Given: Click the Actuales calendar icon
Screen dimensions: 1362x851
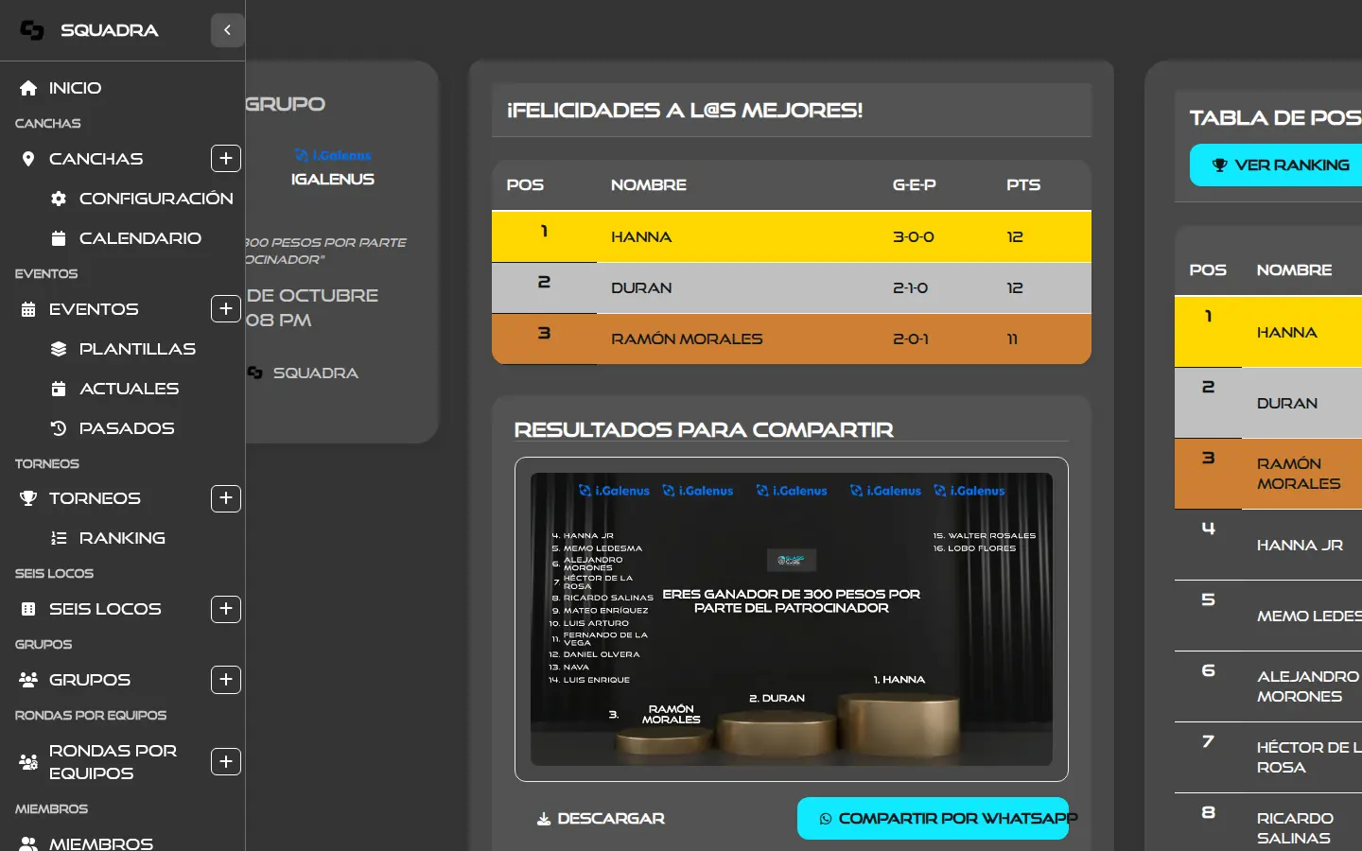Looking at the screenshot, I should 59,389.
